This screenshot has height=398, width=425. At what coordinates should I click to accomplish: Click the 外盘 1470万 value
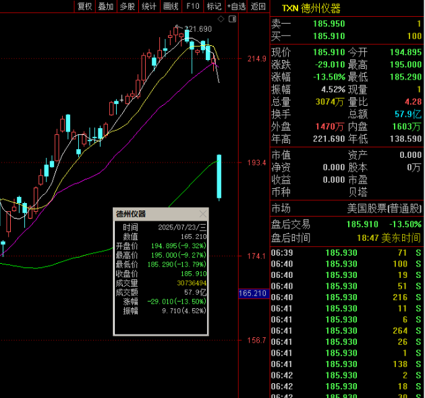point(330,127)
